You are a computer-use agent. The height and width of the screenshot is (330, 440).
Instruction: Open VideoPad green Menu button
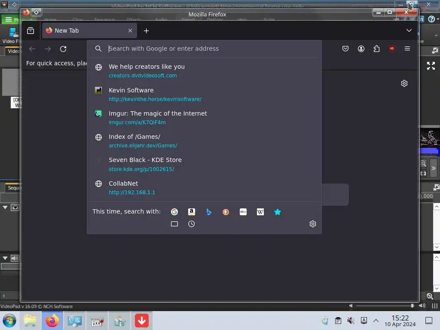point(10,19)
